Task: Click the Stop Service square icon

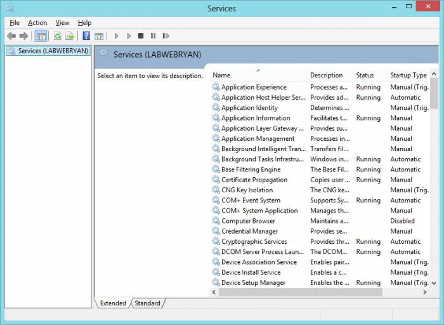Action: [x=141, y=36]
